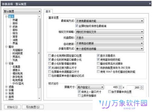Image resolution: width=153 pixels, height=112 pixels.
Task: Enable 立即开始播放 checkbox
Action: (79, 95)
